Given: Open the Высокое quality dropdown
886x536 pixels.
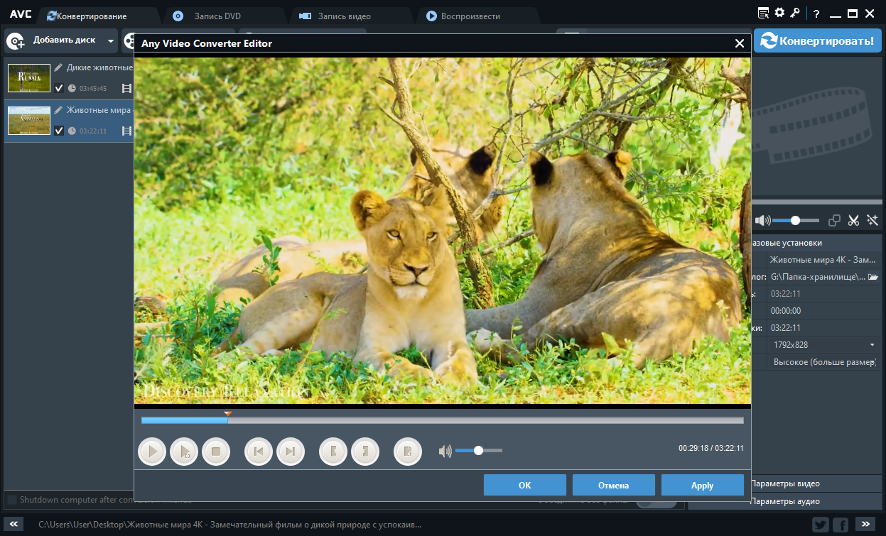Looking at the screenshot, I should point(823,362).
